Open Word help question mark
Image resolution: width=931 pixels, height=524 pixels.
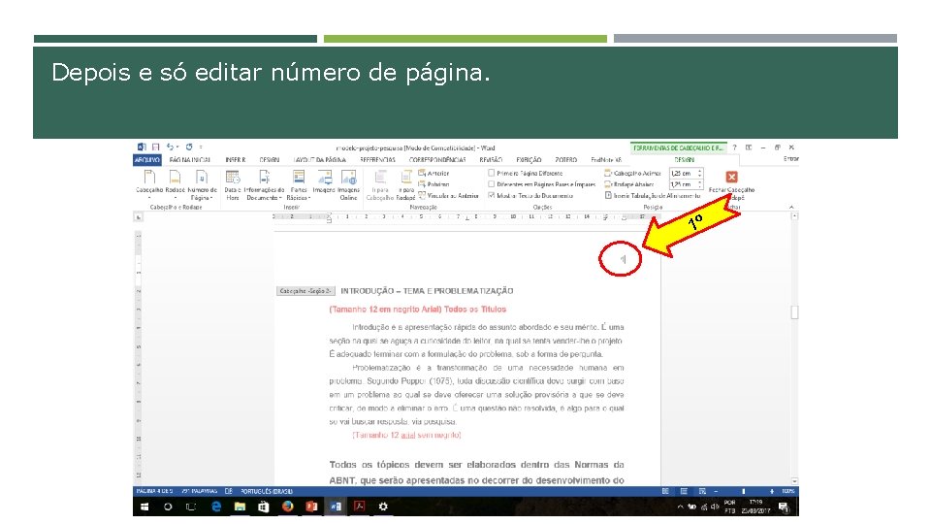tap(734, 147)
